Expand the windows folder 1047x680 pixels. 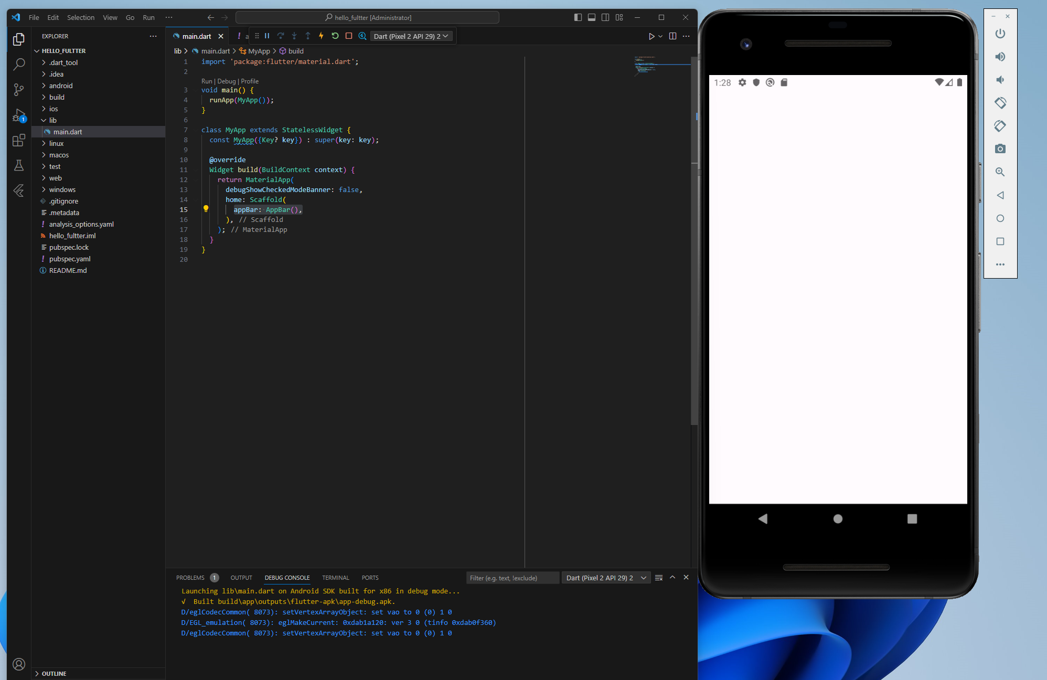click(x=44, y=189)
